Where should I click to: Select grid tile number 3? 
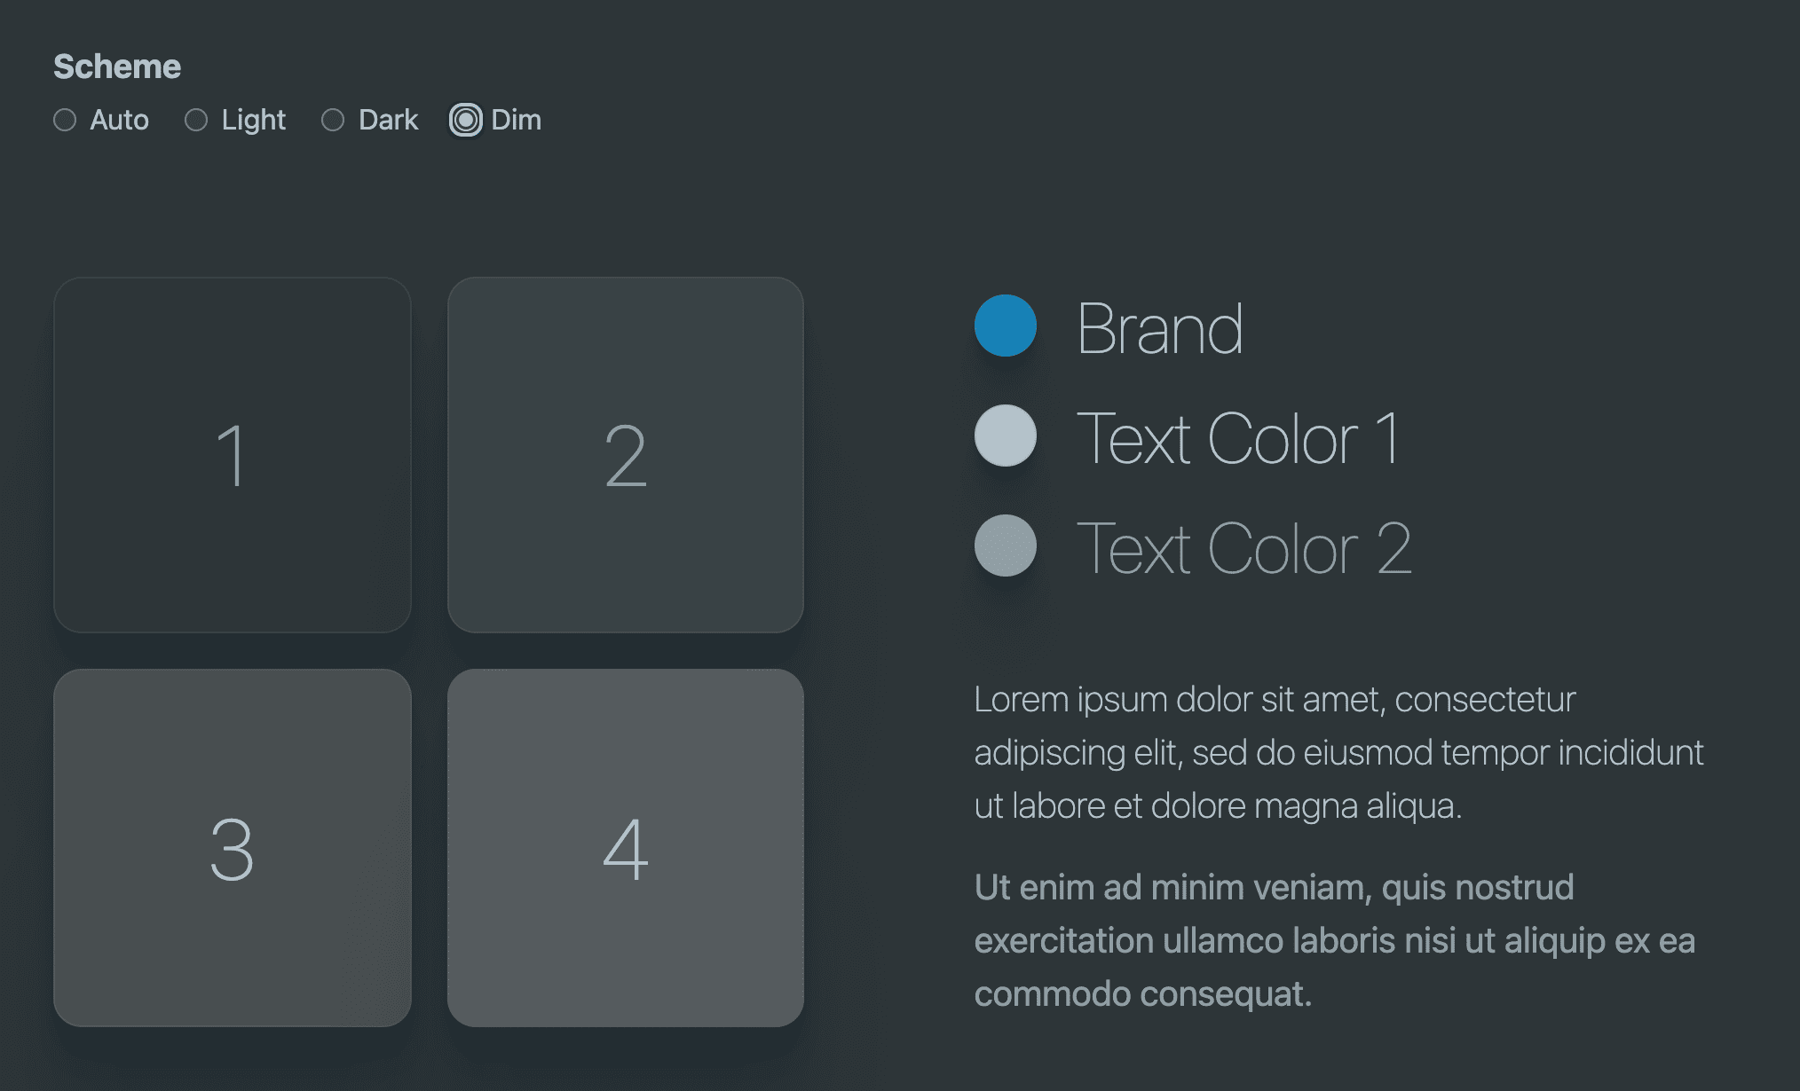pyautogui.click(x=232, y=844)
